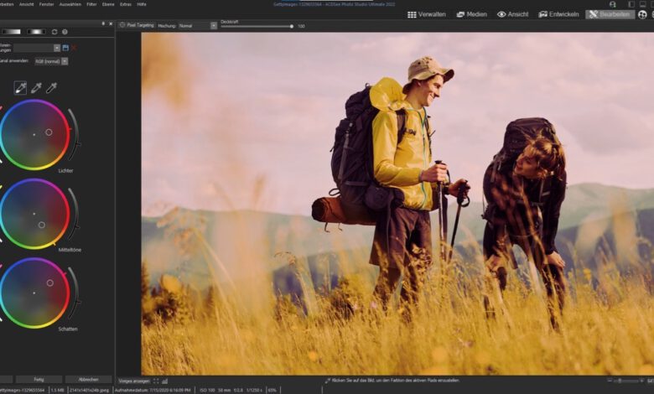Screen dimensions: 654x394
Task: Open help via the question mark icon
Action: 65,32
